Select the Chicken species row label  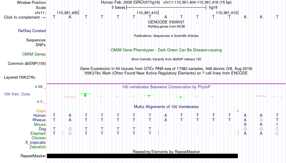click(x=39, y=138)
